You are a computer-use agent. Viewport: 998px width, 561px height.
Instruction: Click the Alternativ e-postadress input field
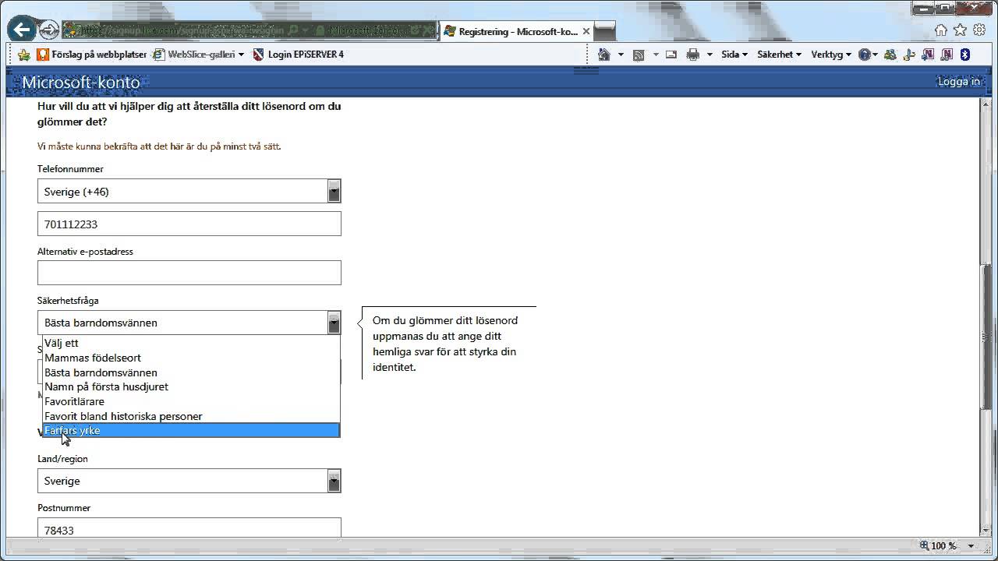point(189,273)
